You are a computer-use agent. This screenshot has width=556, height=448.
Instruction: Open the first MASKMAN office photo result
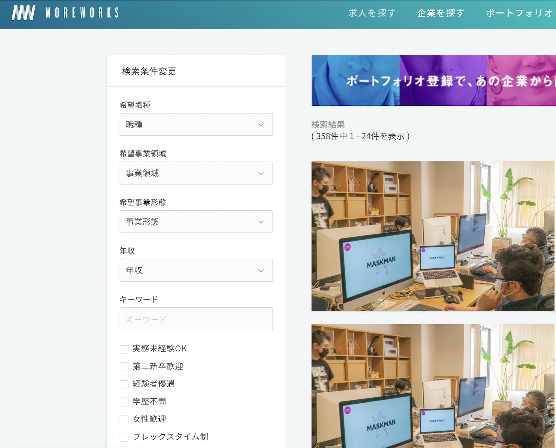pyautogui.click(x=433, y=236)
